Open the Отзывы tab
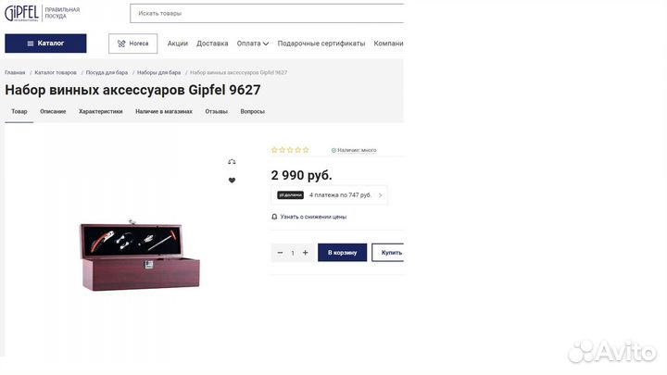 216,111
